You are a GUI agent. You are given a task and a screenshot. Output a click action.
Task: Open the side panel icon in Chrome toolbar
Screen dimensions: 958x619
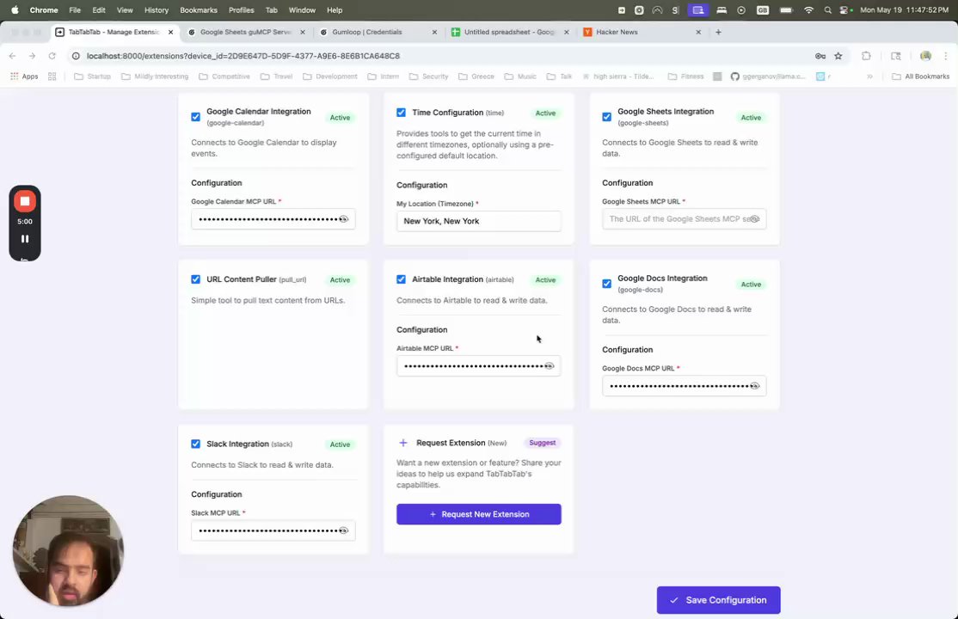896,56
